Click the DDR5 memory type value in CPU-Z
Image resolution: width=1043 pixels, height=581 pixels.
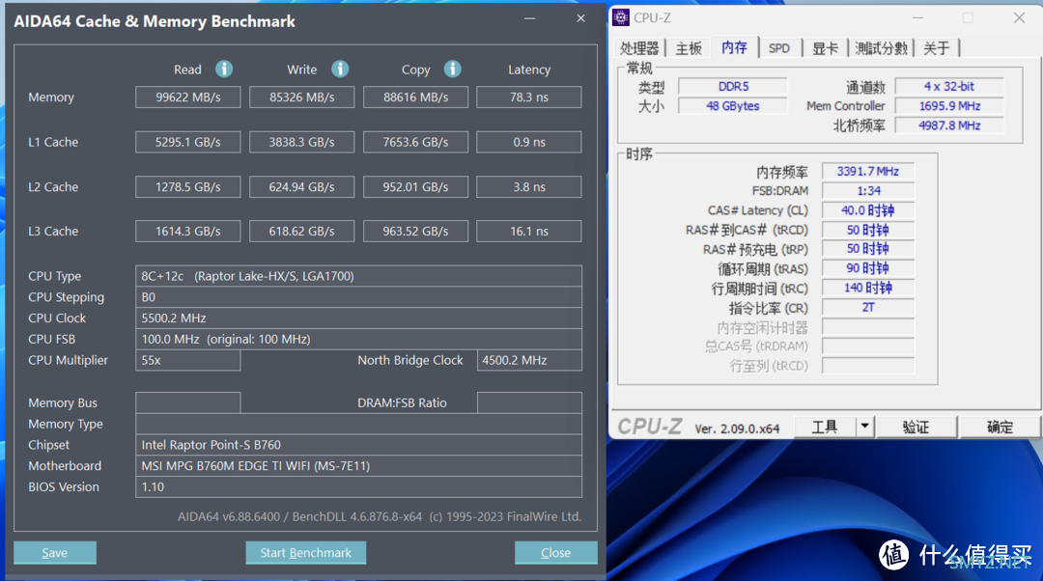(x=733, y=87)
